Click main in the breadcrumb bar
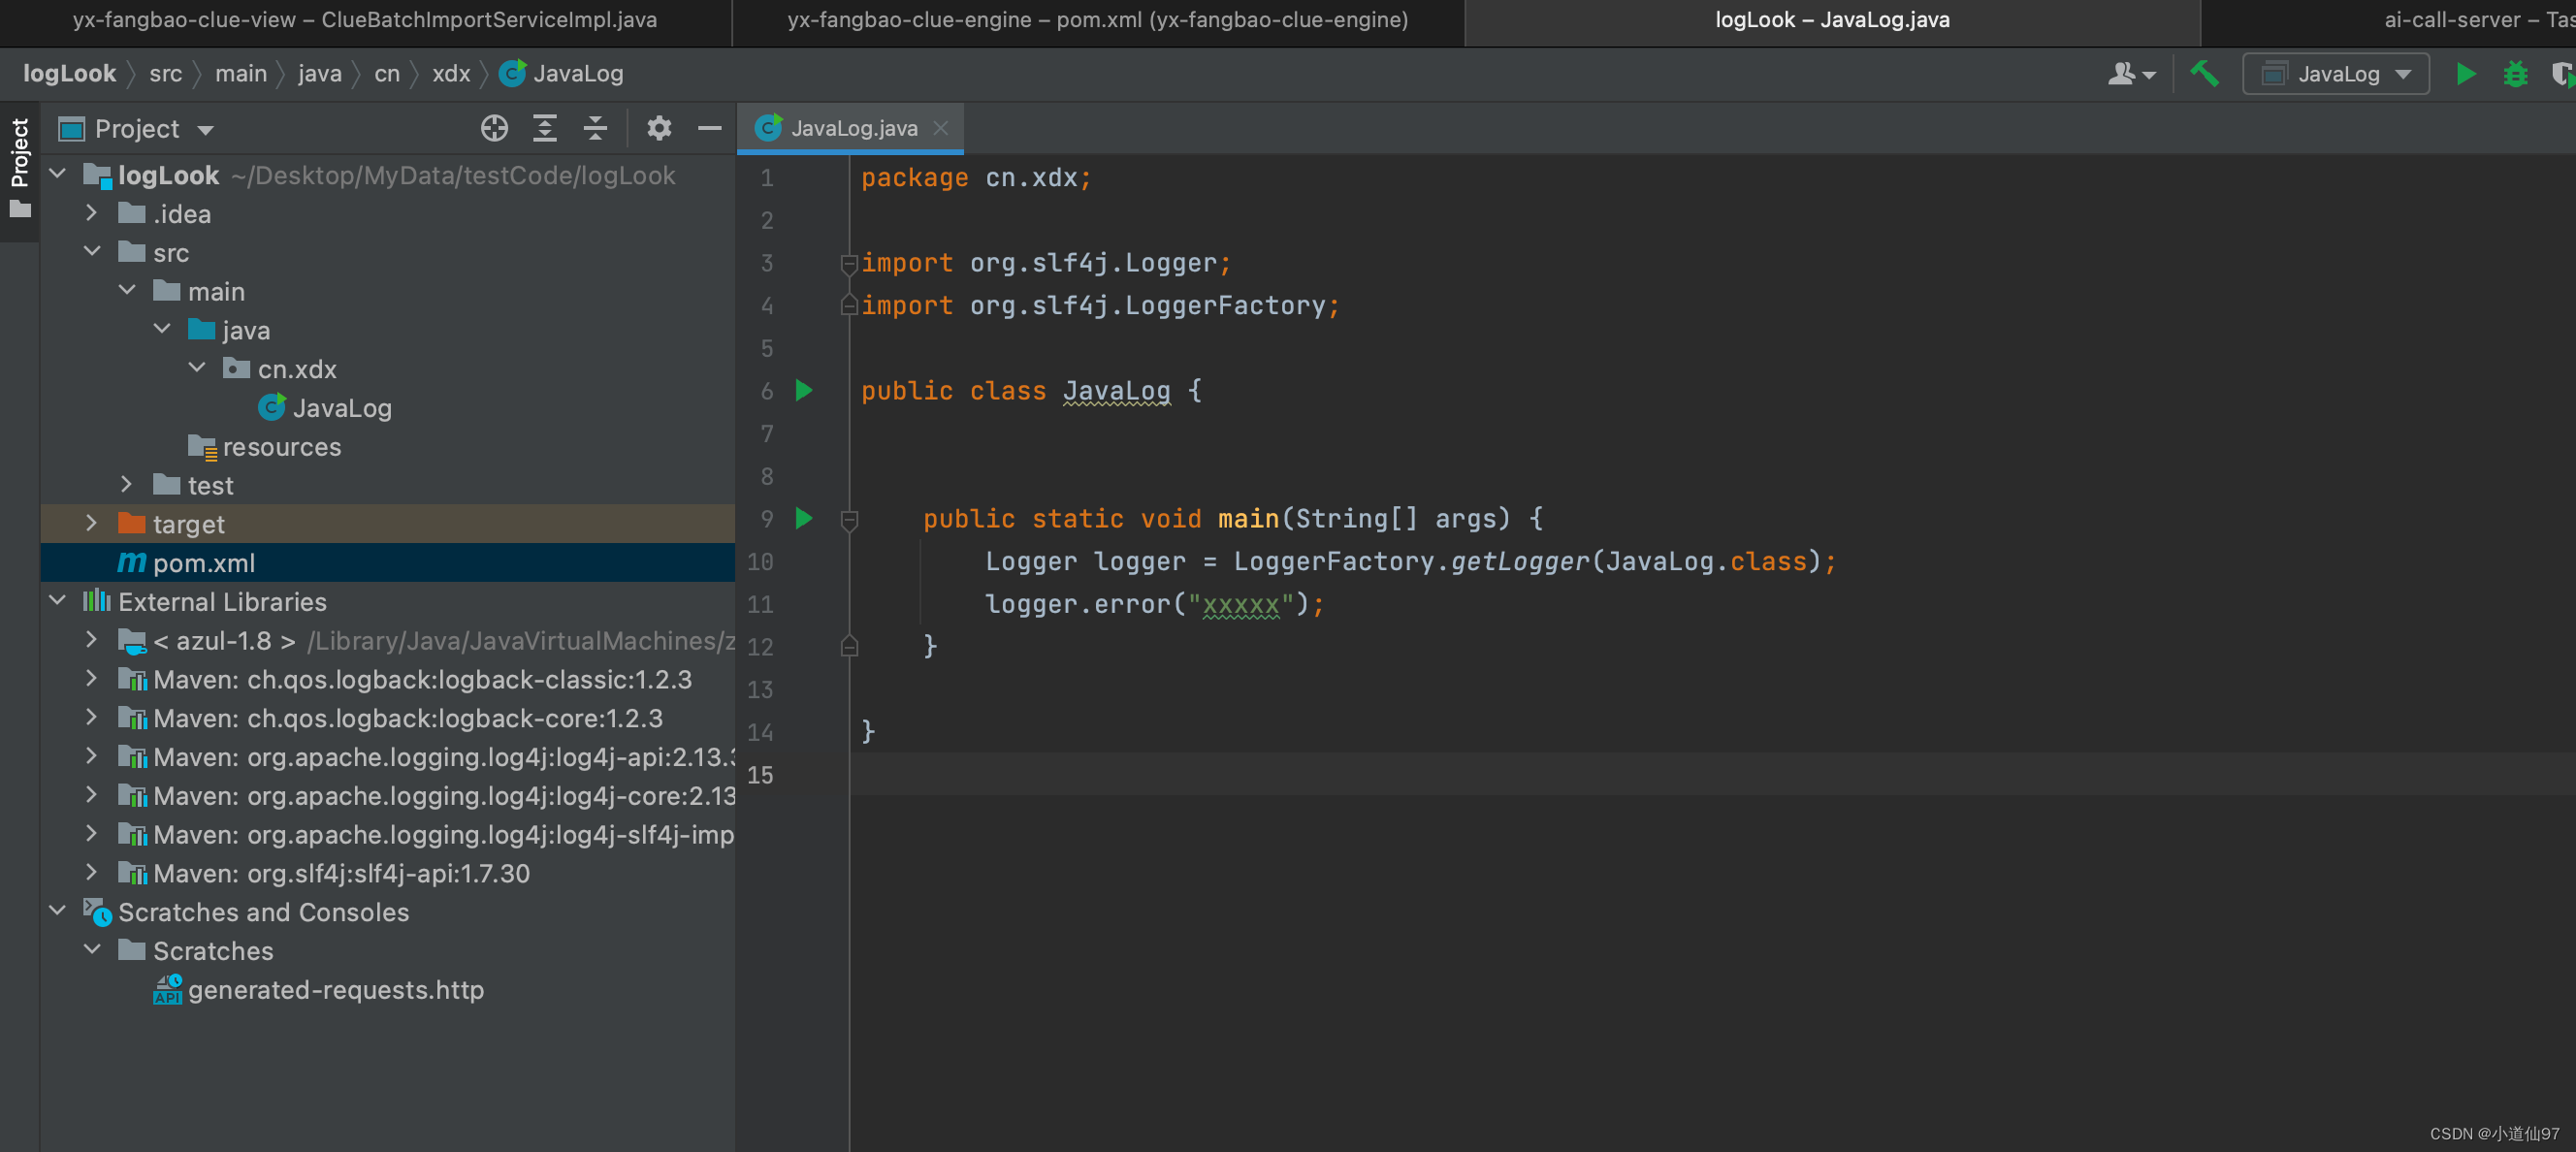 [241, 73]
